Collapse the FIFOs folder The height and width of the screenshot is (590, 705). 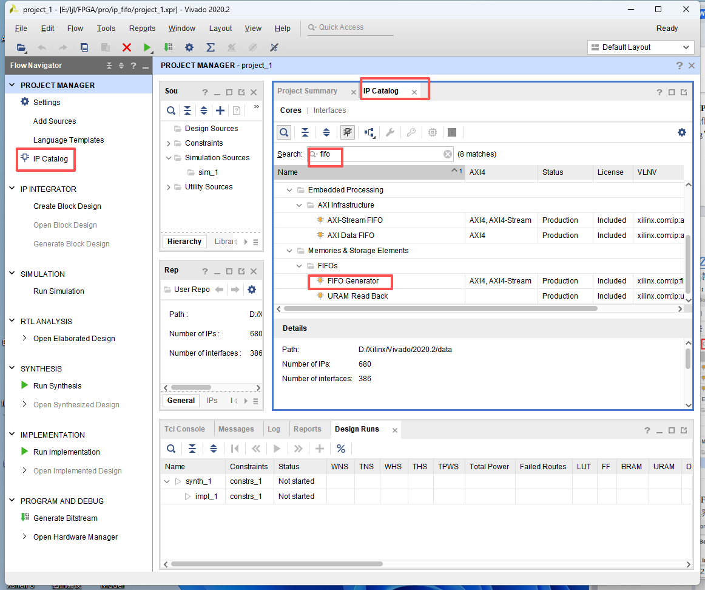pyautogui.click(x=299, y=266)
